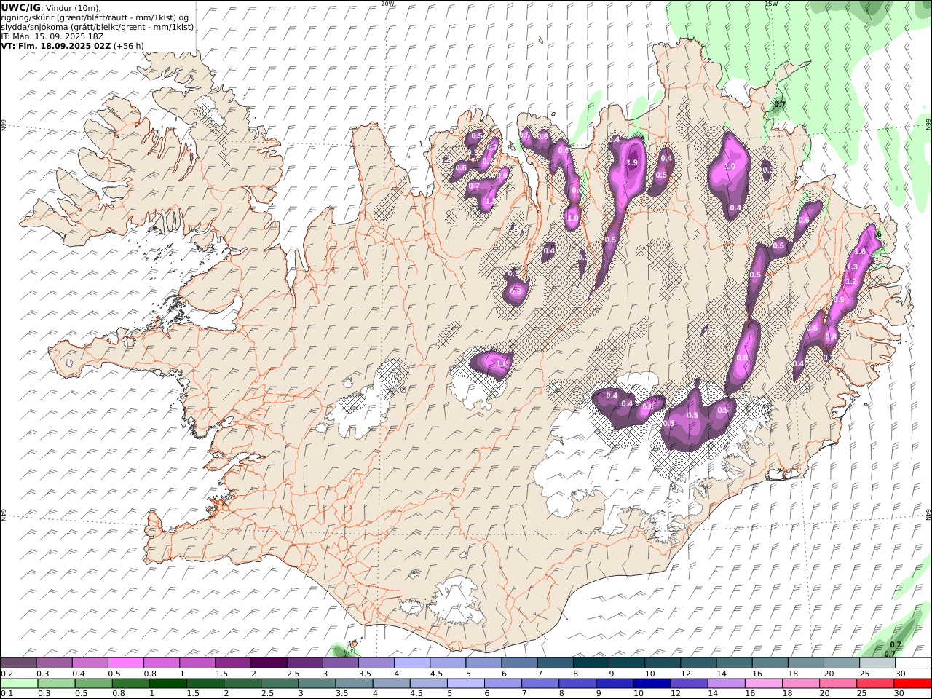Viewport: 932px width, 699px height.
Task: Click the pale lavender 4 snow scale swatch
Action: pyautogui.click(x=412, y=663)
